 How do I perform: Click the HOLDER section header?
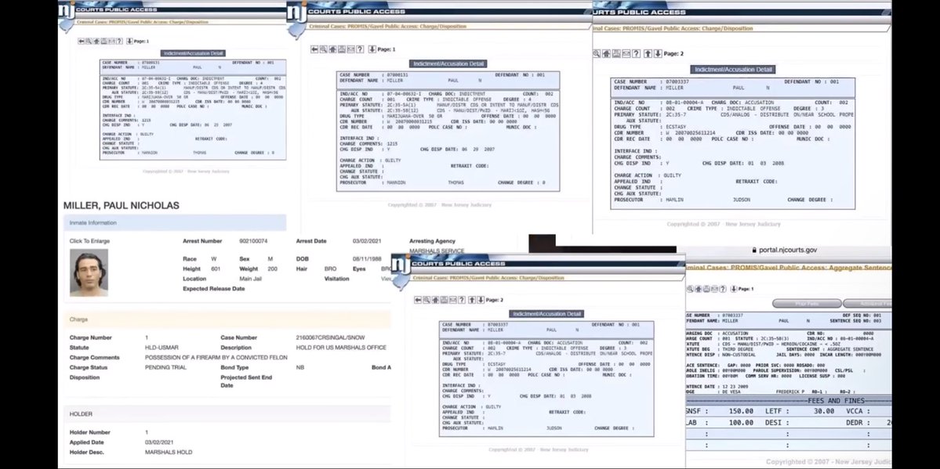[x=227, y=414]
